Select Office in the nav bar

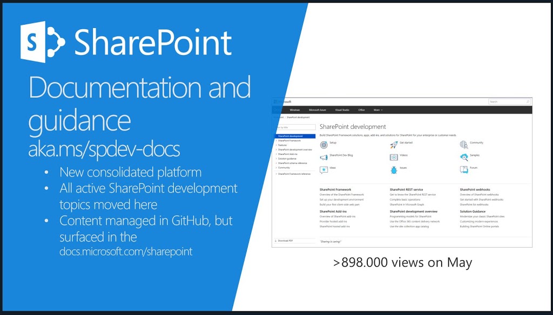pos(361,110)
